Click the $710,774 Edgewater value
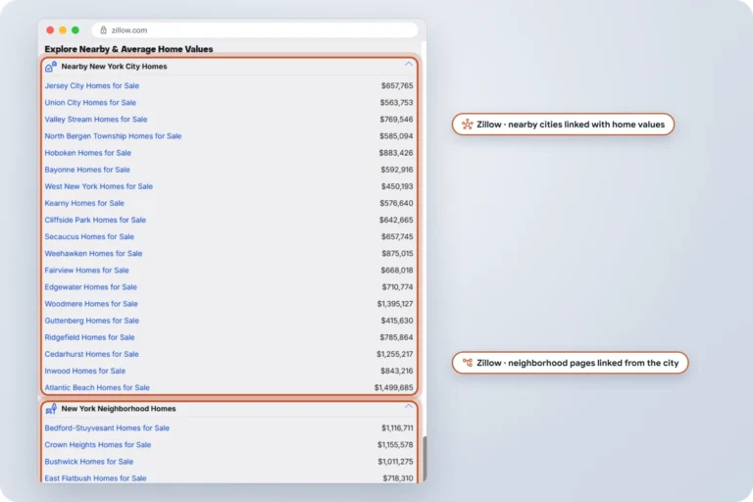The image size is (753, 502). point(398,287)
